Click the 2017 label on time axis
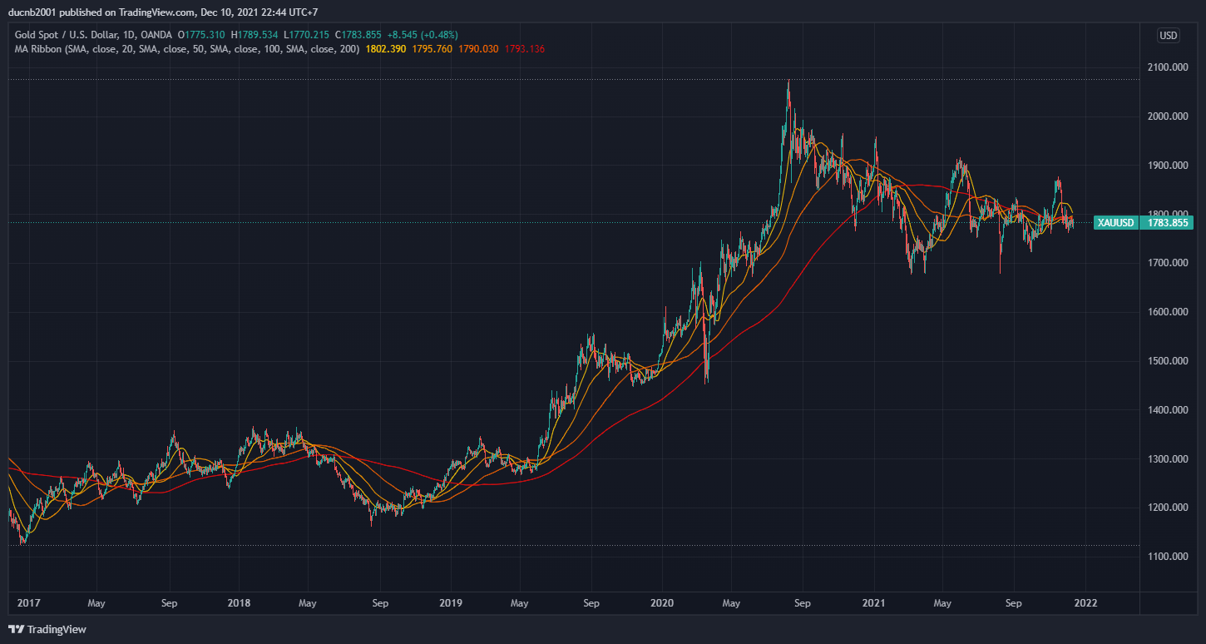Image resolution: width=1206 pixels, height=644 pixels. coord(28,602)
